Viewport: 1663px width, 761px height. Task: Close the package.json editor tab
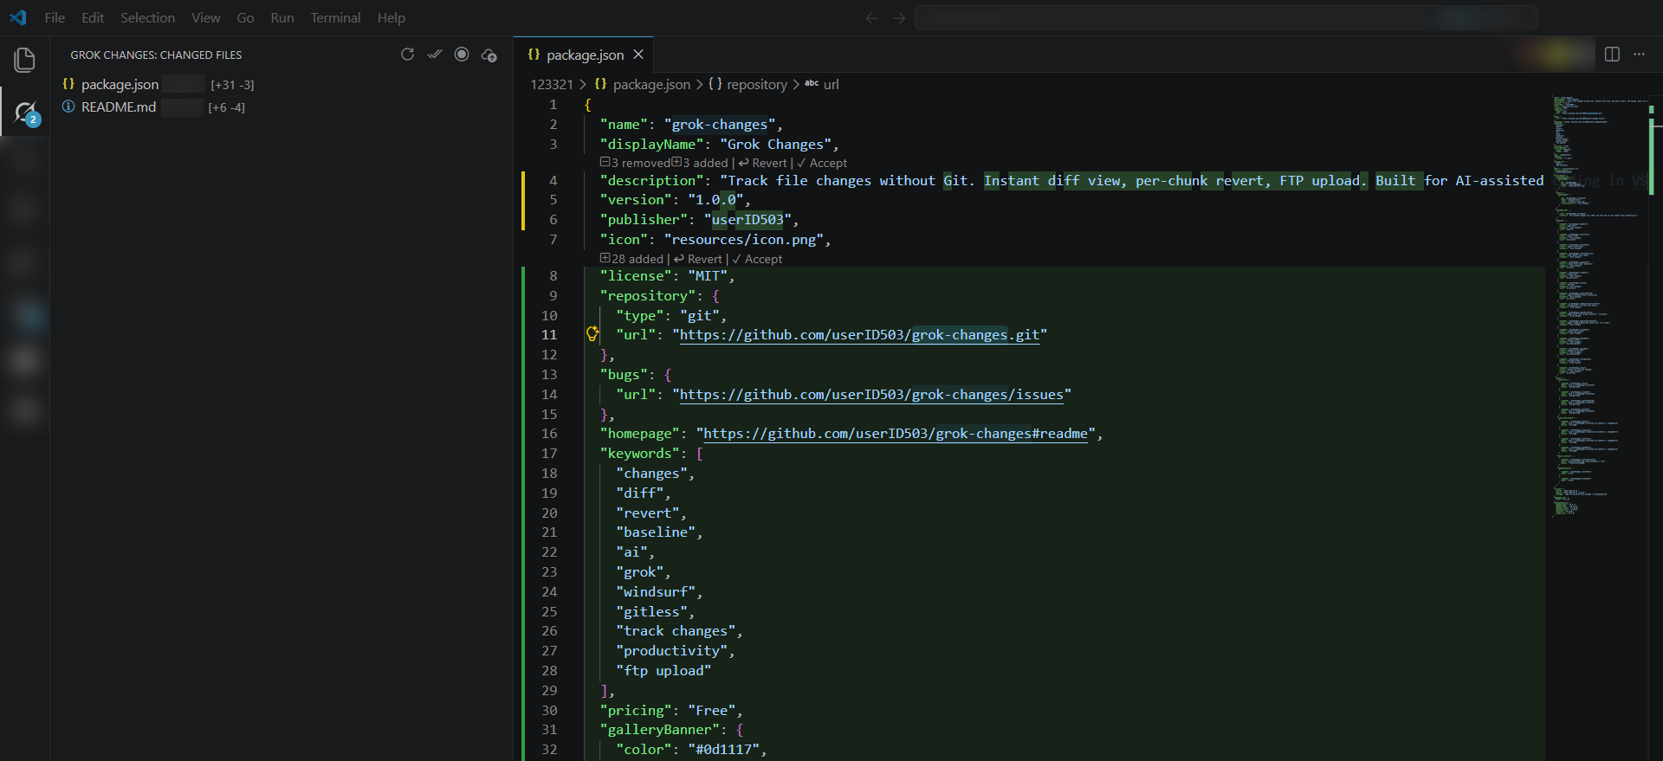click(638, 55)
